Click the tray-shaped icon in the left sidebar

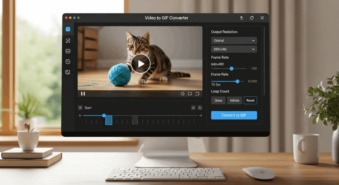point(68,51)
